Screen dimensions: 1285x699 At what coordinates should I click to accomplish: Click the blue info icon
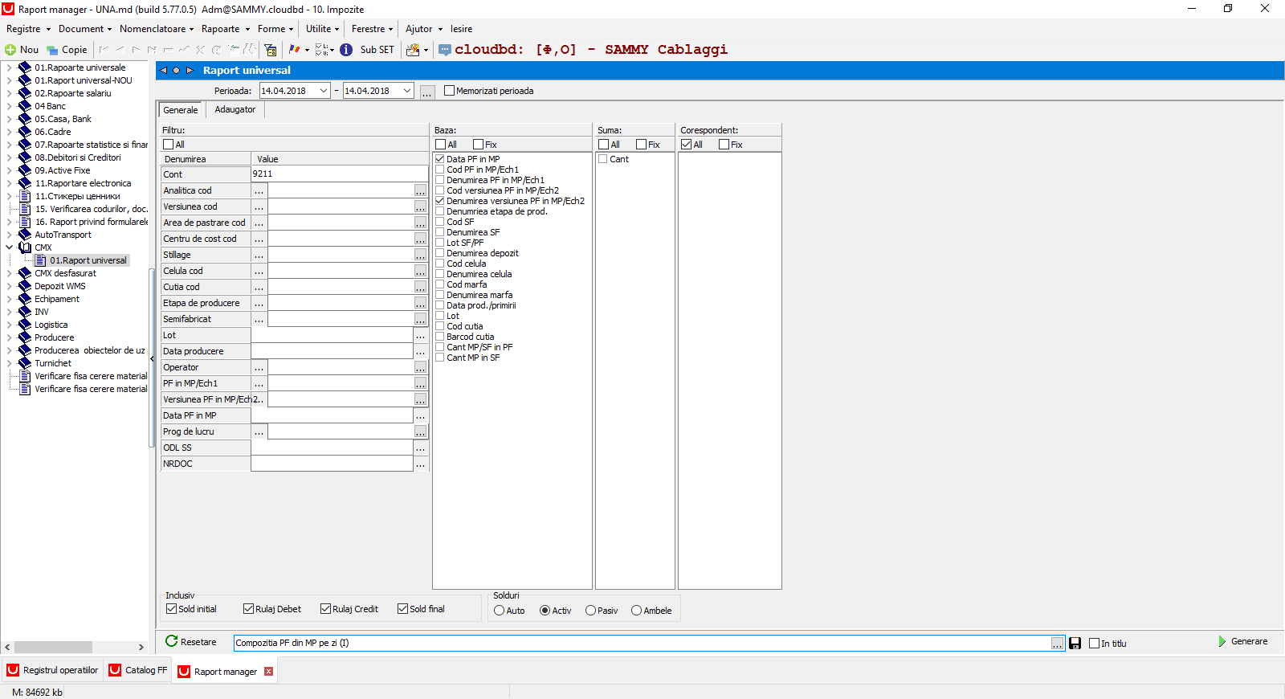coord(346,50)
